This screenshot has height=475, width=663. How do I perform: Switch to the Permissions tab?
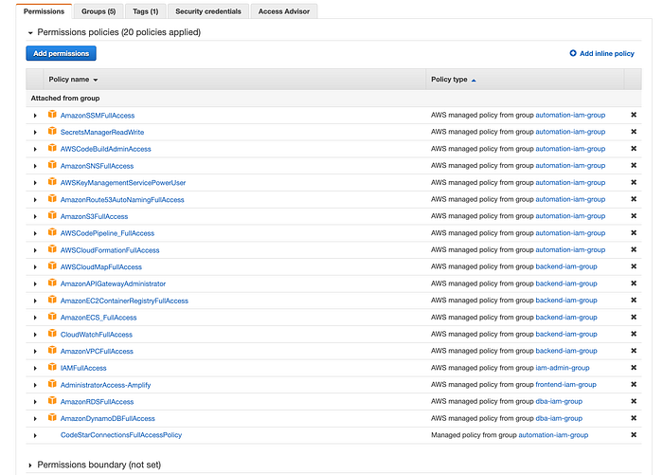44,11
